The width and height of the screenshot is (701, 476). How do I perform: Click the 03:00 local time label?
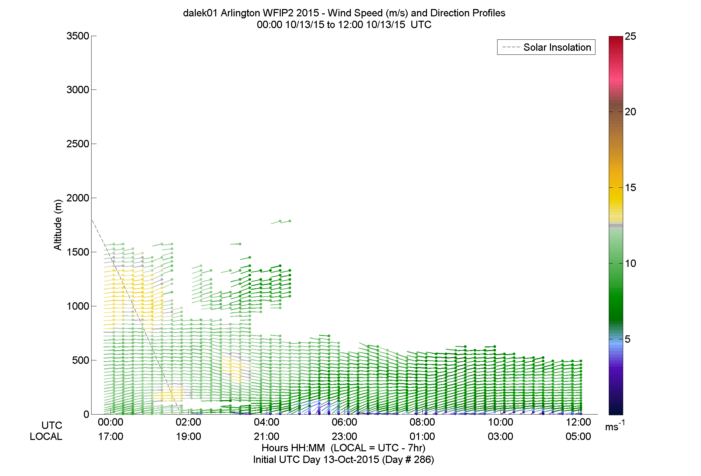(x=501, y=437)
